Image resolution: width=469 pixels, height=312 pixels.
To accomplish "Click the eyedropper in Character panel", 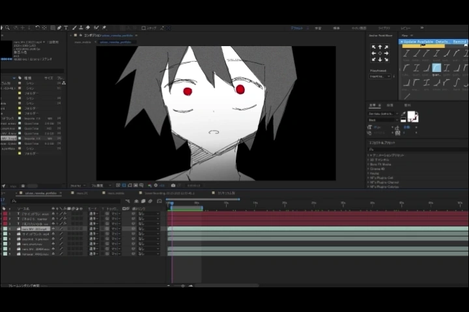I will pos(403,114).
